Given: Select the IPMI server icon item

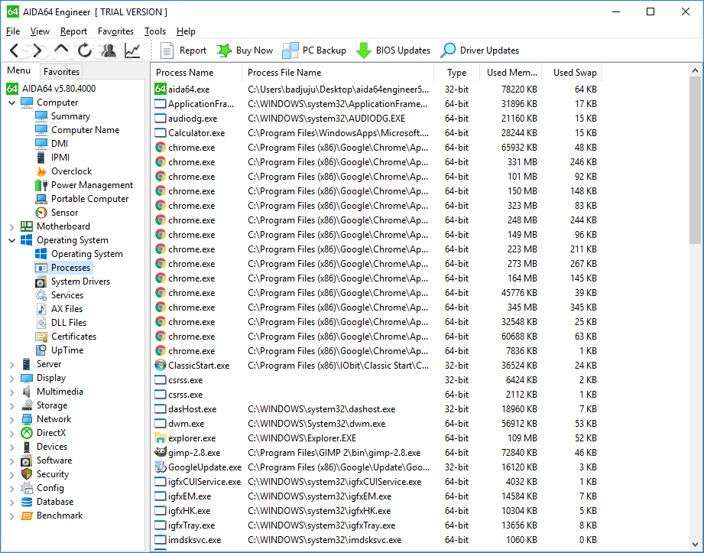Looking at the screenshot, I should click(53, 158).
